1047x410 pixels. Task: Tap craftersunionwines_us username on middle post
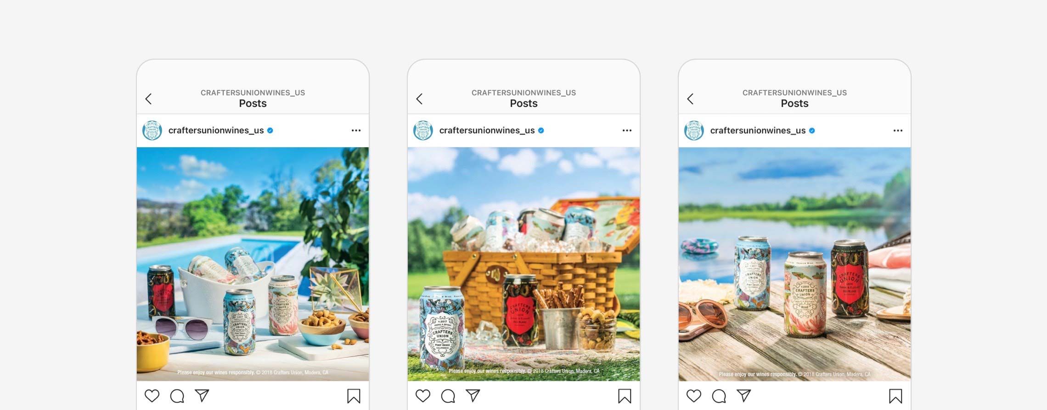pyautogui.click(x=487, y=130)
